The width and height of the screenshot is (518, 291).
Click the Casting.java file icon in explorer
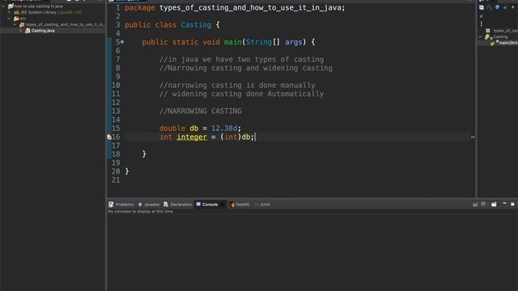28,31
